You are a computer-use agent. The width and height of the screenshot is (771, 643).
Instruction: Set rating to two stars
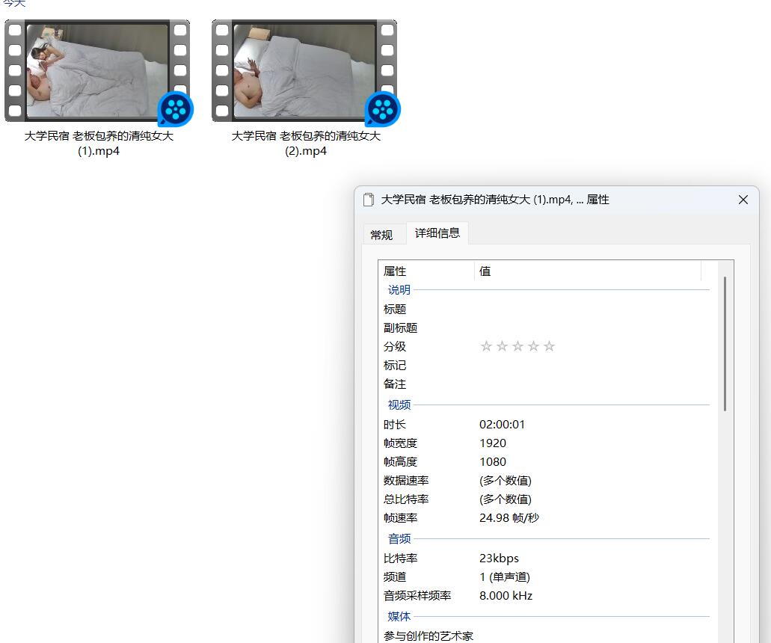tap(502, 346)
